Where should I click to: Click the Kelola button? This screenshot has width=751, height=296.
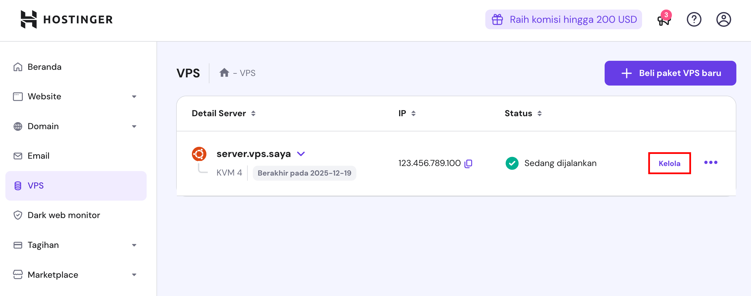coord(669,163)
